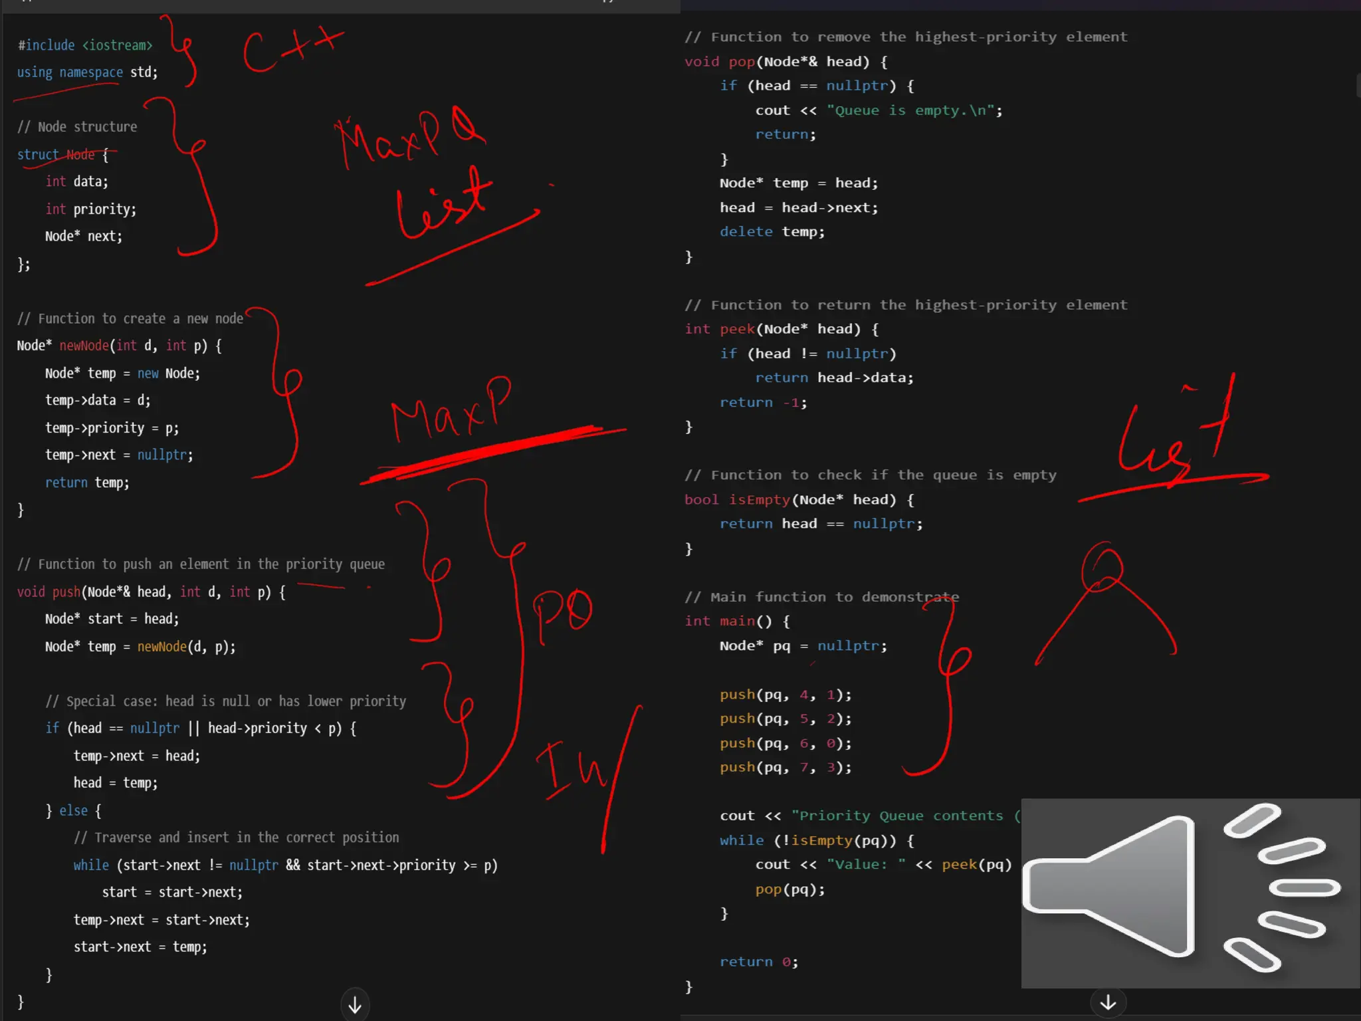Click the 'Node* temp = newNode(d, p);' line

[140, 647]
